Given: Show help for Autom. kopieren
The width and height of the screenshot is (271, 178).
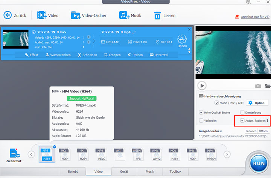Looking at the screenshot, I should (x=267, y=121).
